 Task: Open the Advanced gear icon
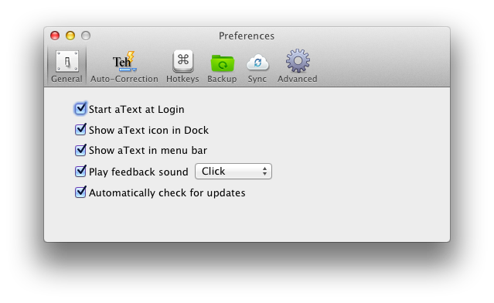click(298, 60)
